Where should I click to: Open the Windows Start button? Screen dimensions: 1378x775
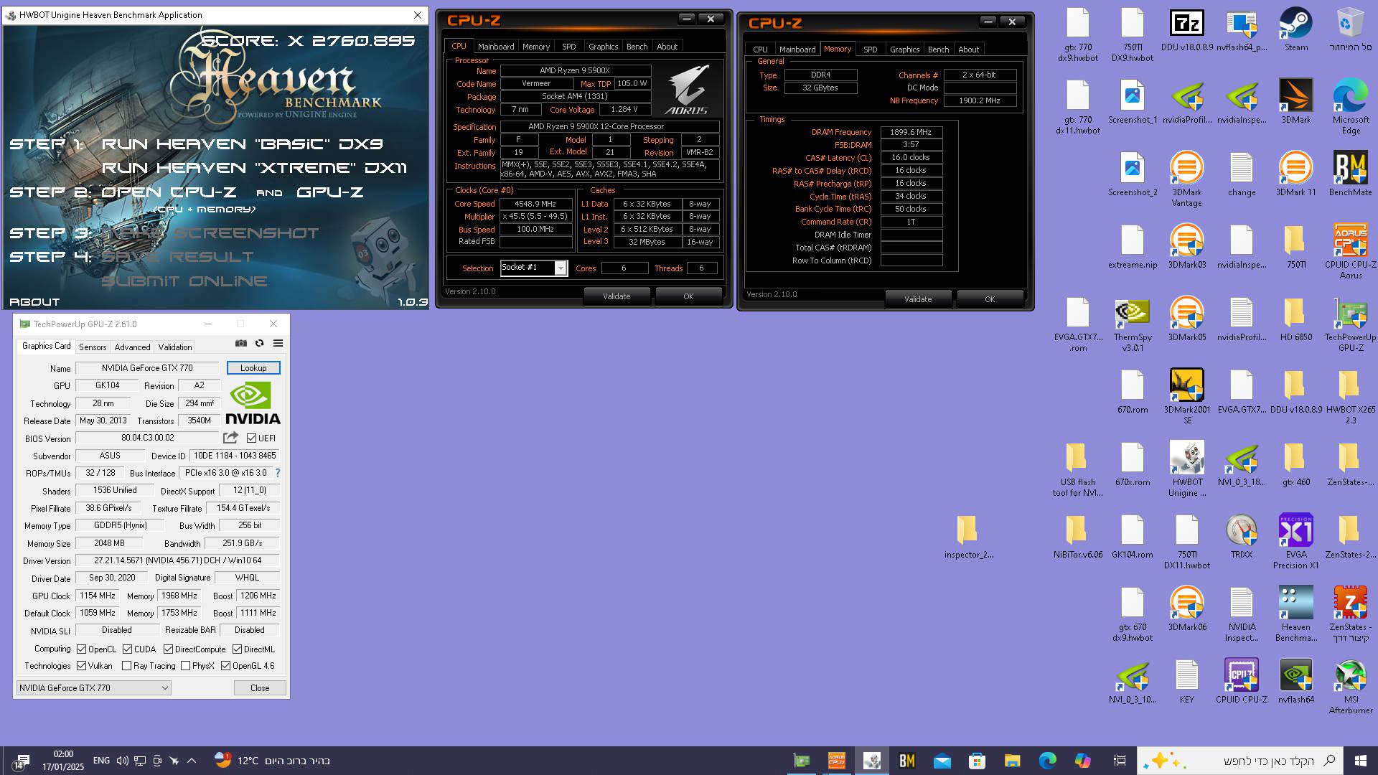(x=1361, y=761)
